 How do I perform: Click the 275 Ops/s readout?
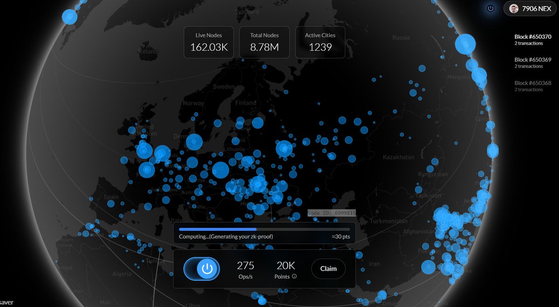pos(245,269)
